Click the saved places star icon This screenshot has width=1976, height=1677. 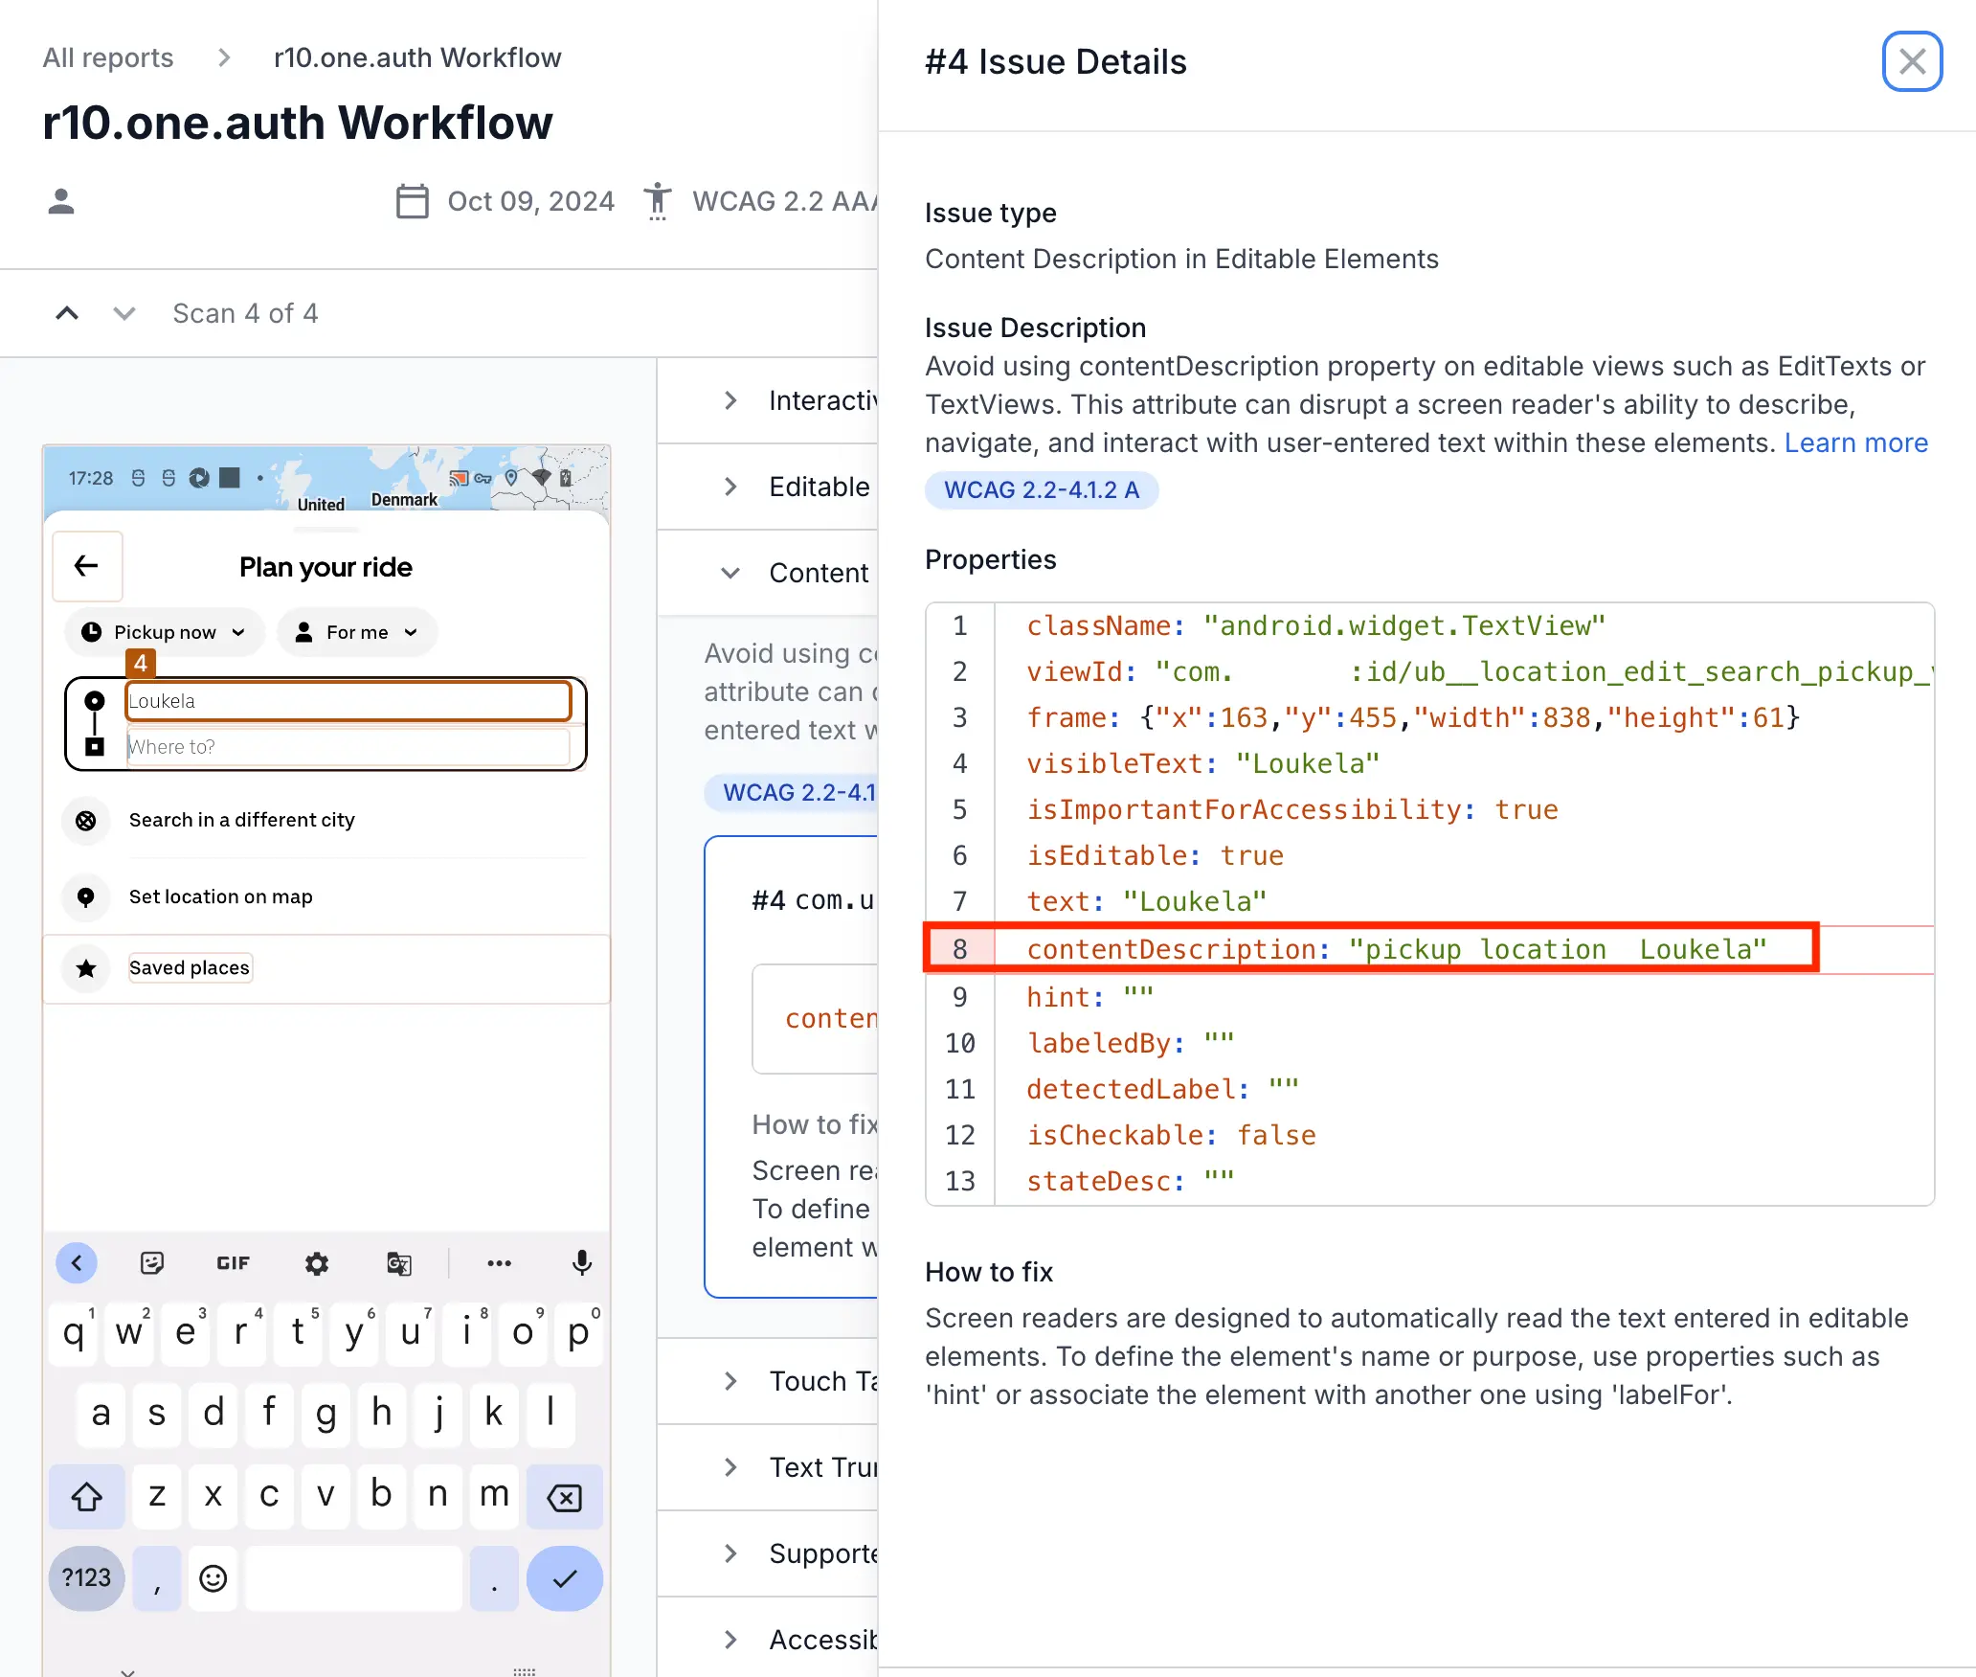(x=86, y=966)
